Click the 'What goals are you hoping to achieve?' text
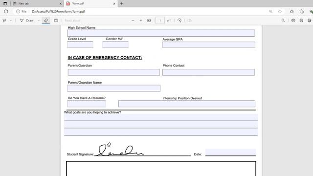The width and height of the screenshot is (313, 176). click(x=92, y=112)
